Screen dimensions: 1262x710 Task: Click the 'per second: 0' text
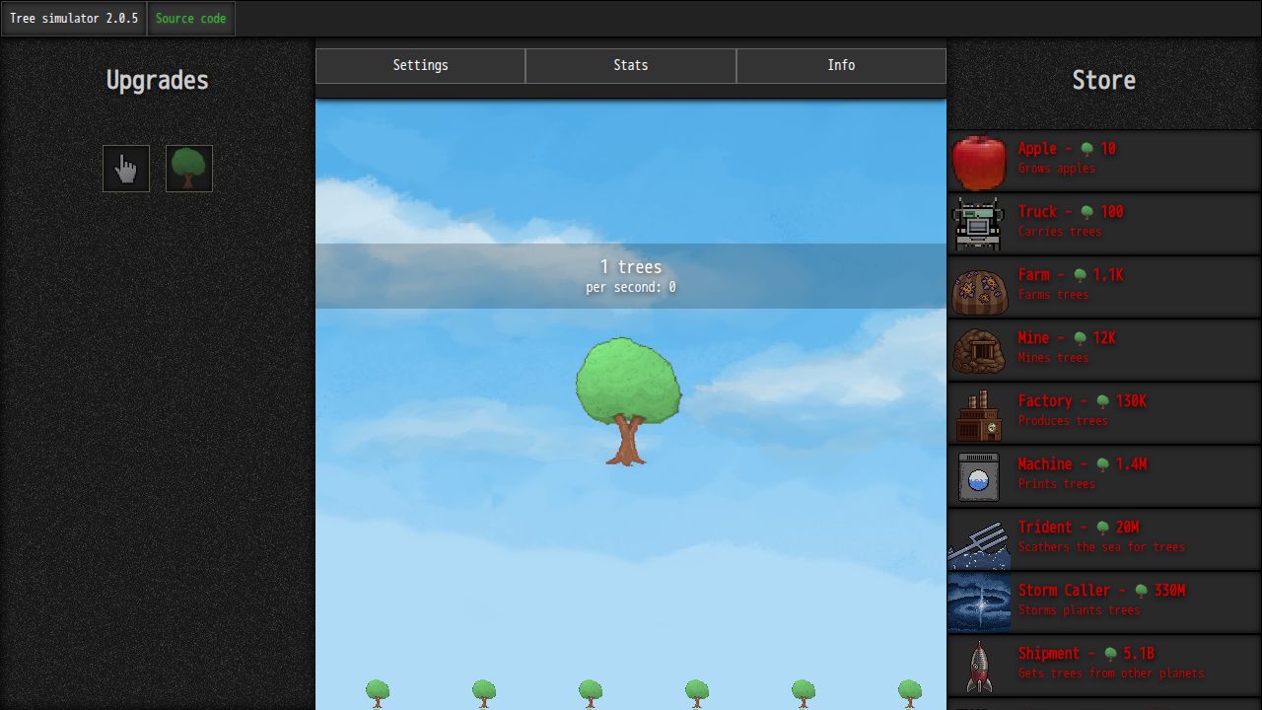tap(631, 288)
